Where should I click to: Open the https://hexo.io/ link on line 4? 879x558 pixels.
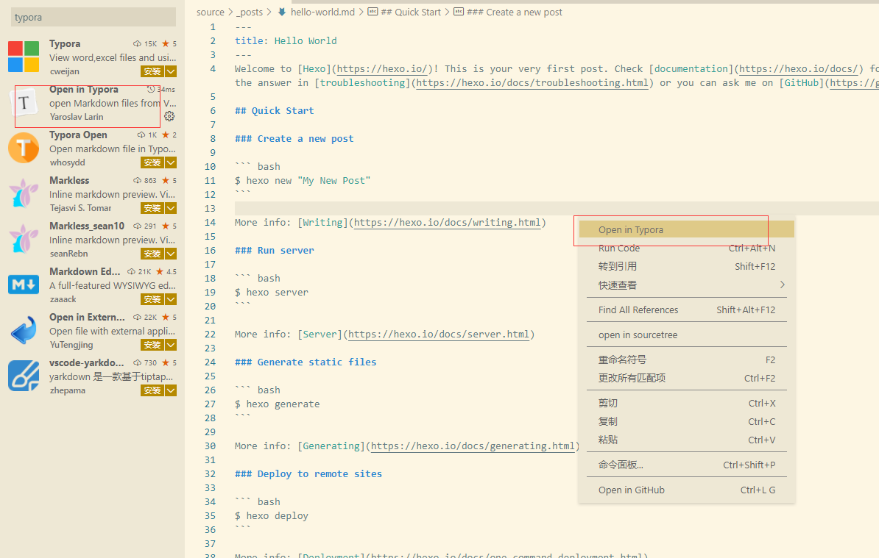coord(382,69)
